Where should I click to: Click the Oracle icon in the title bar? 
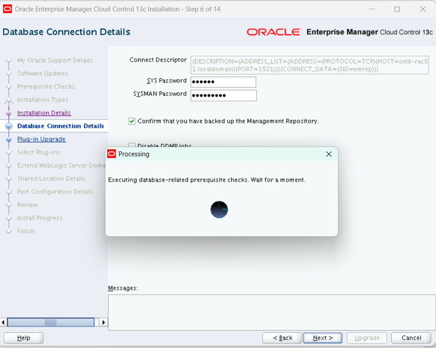[7, 9]
